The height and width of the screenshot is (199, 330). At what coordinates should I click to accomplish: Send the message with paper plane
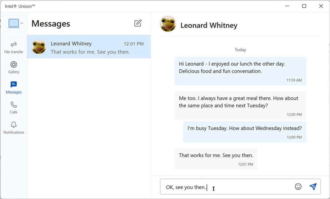(x=313, y=187)
